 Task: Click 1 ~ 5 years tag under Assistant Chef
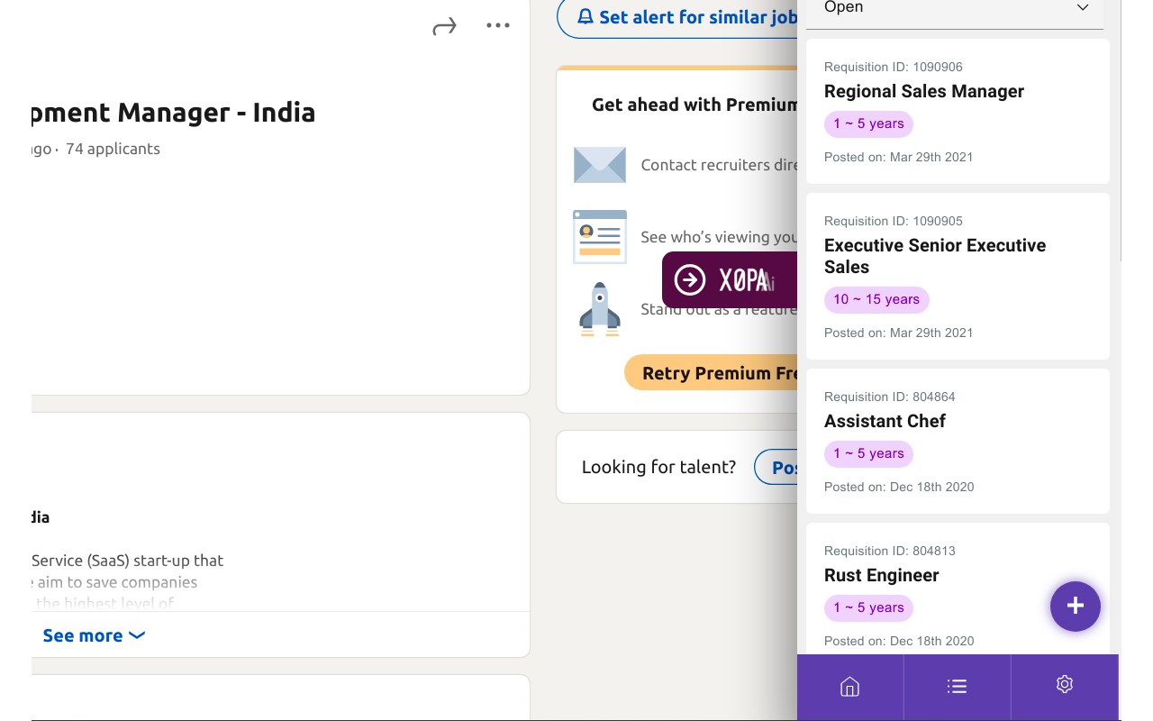point(868,454)
